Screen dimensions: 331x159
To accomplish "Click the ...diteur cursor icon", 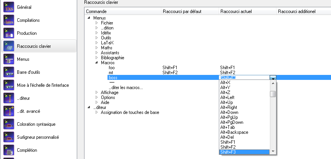I will tap(9, 98).
